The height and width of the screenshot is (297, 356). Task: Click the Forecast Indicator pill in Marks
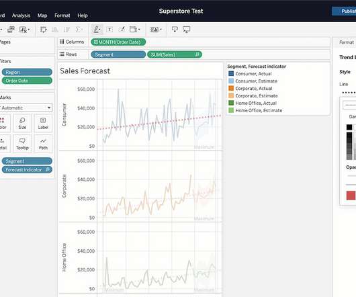tap(27, 169)
